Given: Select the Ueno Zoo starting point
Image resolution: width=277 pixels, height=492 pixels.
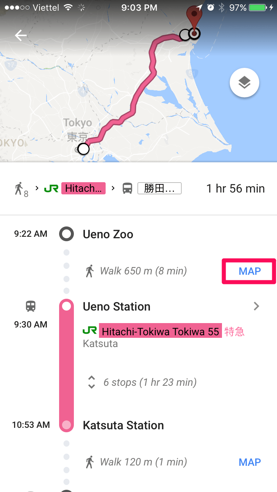Looking at the screenshot, I should 108,234.
